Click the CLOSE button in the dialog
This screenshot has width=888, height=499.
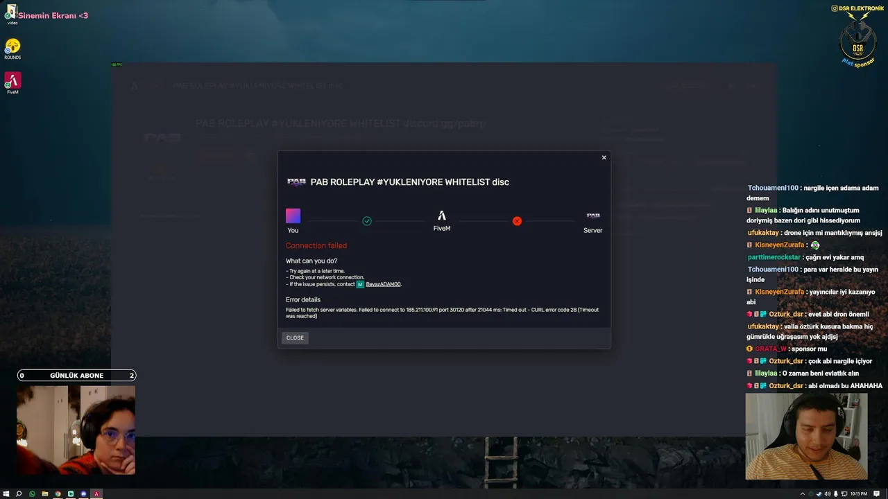click(x=295, y=338)
